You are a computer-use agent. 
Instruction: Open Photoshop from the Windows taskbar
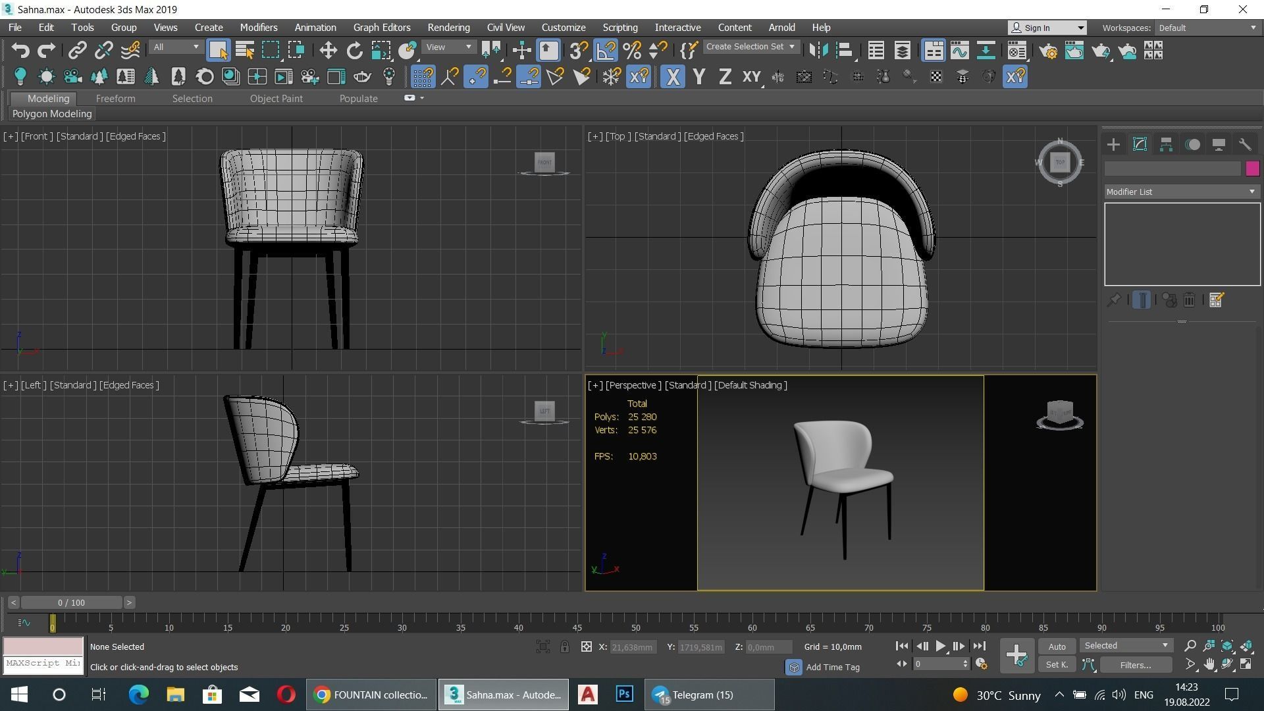click(x=624, y=695)
